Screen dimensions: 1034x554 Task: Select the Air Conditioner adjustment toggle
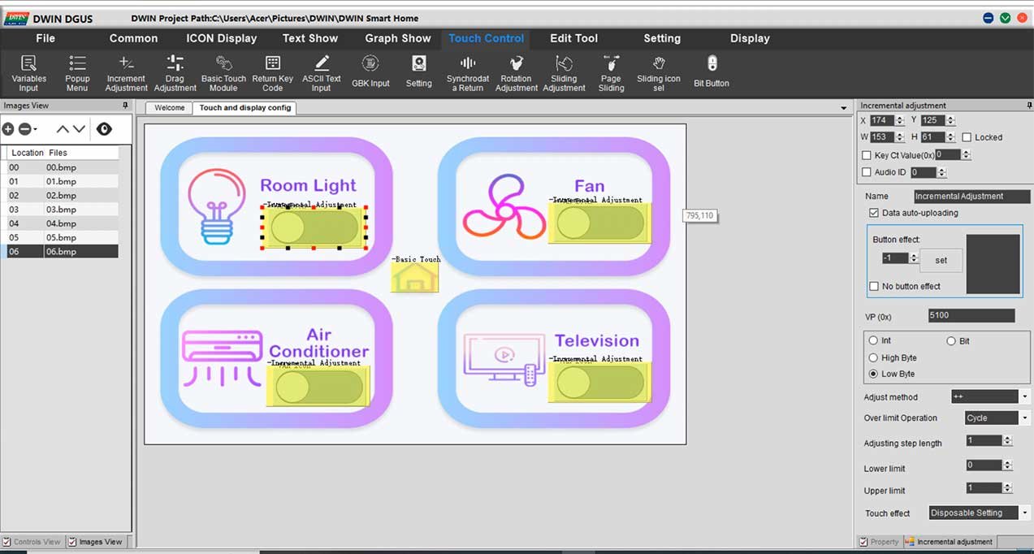(x=318, y=387)
